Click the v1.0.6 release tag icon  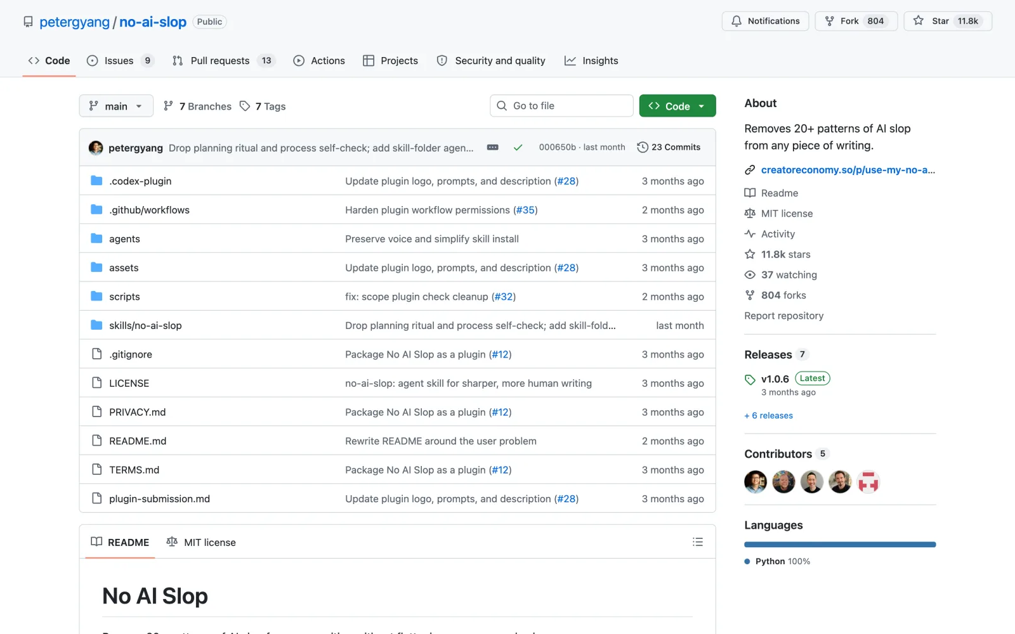pyautogui.click(x=750, y=379)
